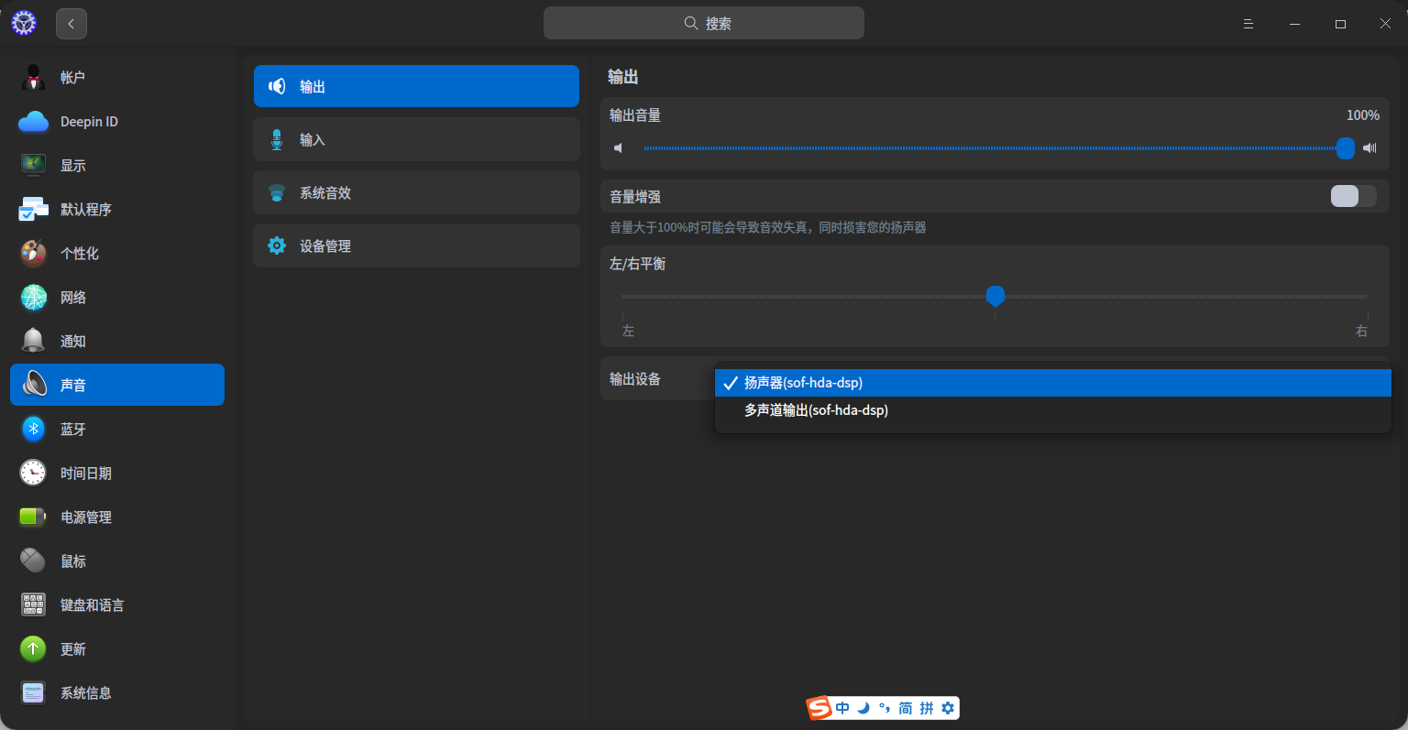Open the 默认程序 icon in sidebar
This screenshot has width=1408, height=730.
pyautogui.click(x=34, y=210)
